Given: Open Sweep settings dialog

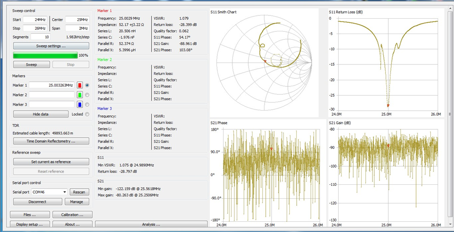Looking at the screenshot, I should (51, 46).
